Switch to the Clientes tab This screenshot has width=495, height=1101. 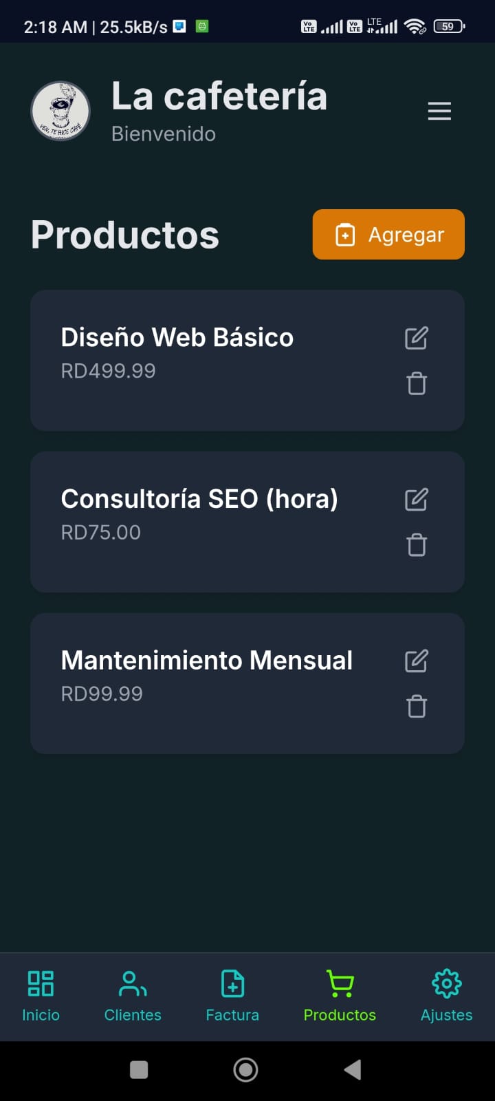click(133, 996)
